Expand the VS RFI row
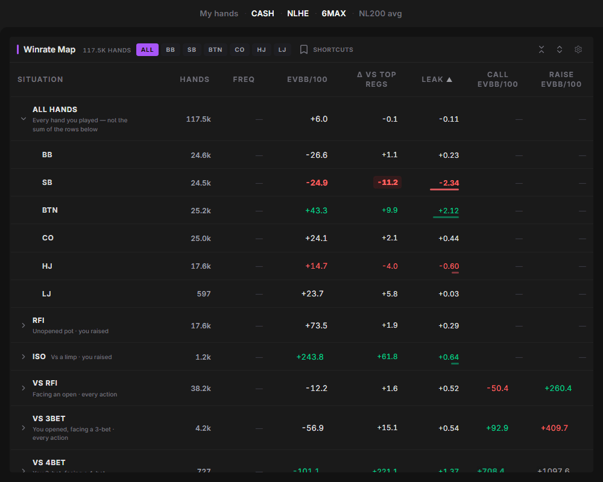 click(x=24, y=388)
